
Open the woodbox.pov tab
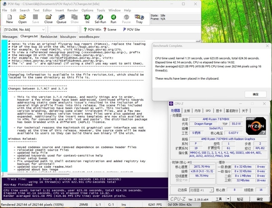point(89,37)
